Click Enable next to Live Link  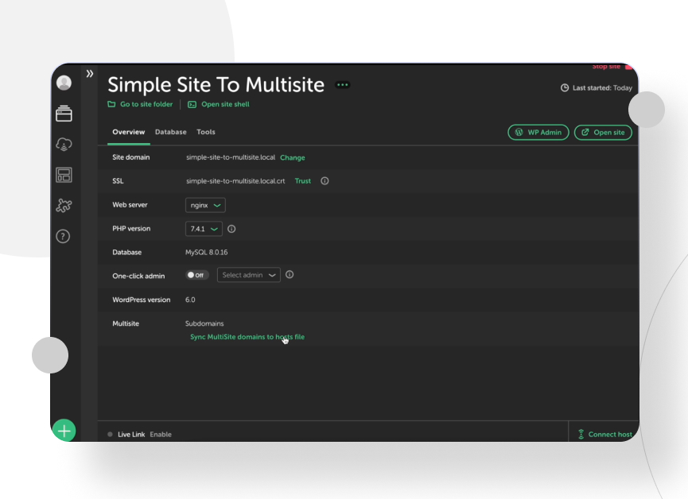[x=161, y=435]
